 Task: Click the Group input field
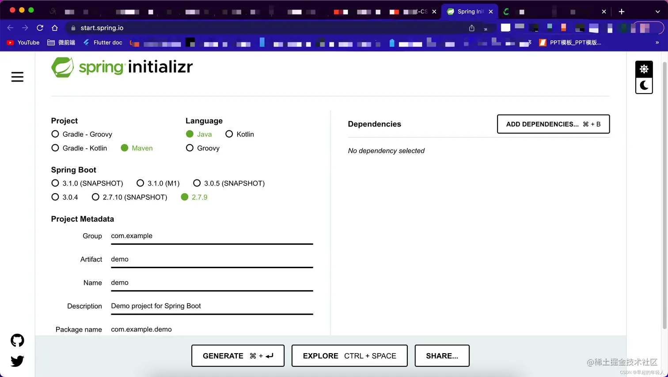coord(212,236)
